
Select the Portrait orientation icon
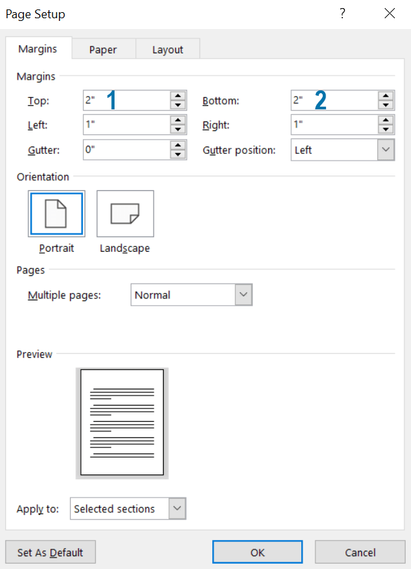click(x=57, y=213)
